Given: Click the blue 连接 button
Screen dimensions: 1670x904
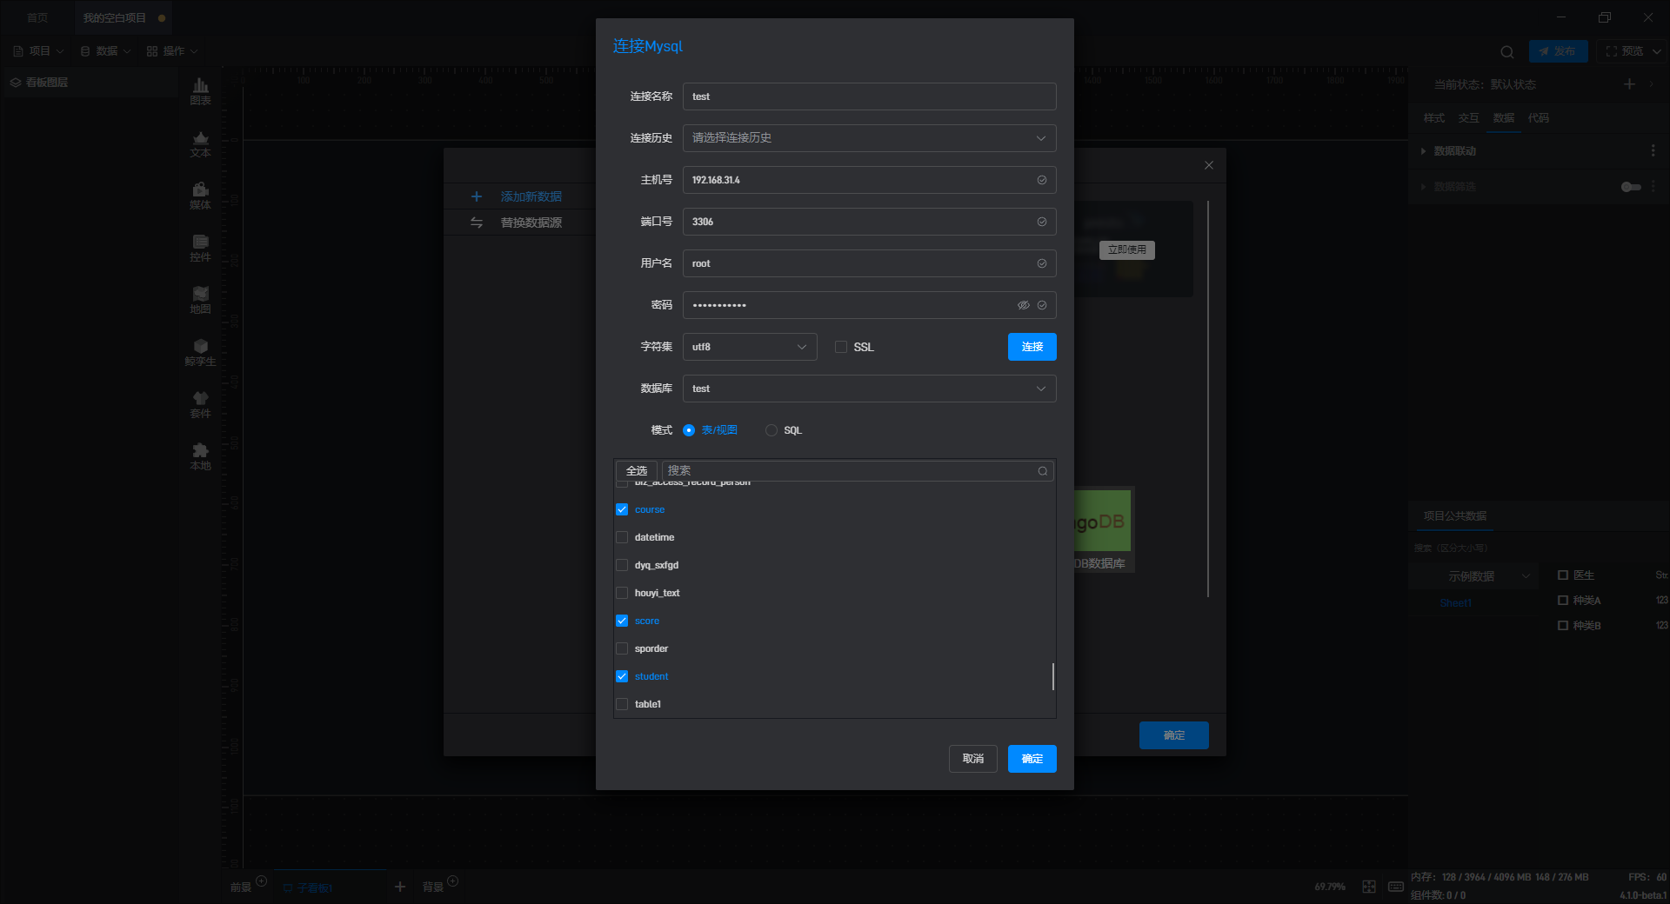Looking at the screenshot, I should [1032, 347].
